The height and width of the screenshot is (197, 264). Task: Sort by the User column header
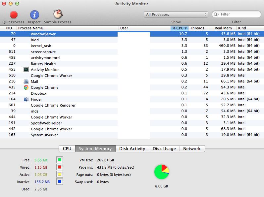coord(145,28)
